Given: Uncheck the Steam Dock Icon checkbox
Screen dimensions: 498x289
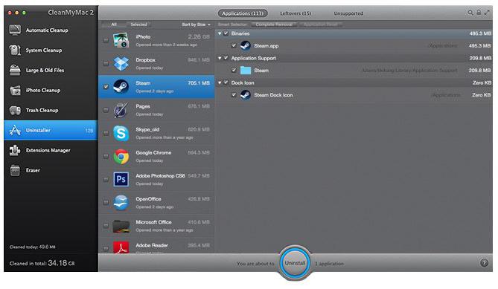Looking at the screenshot, I should coord(234,95).
